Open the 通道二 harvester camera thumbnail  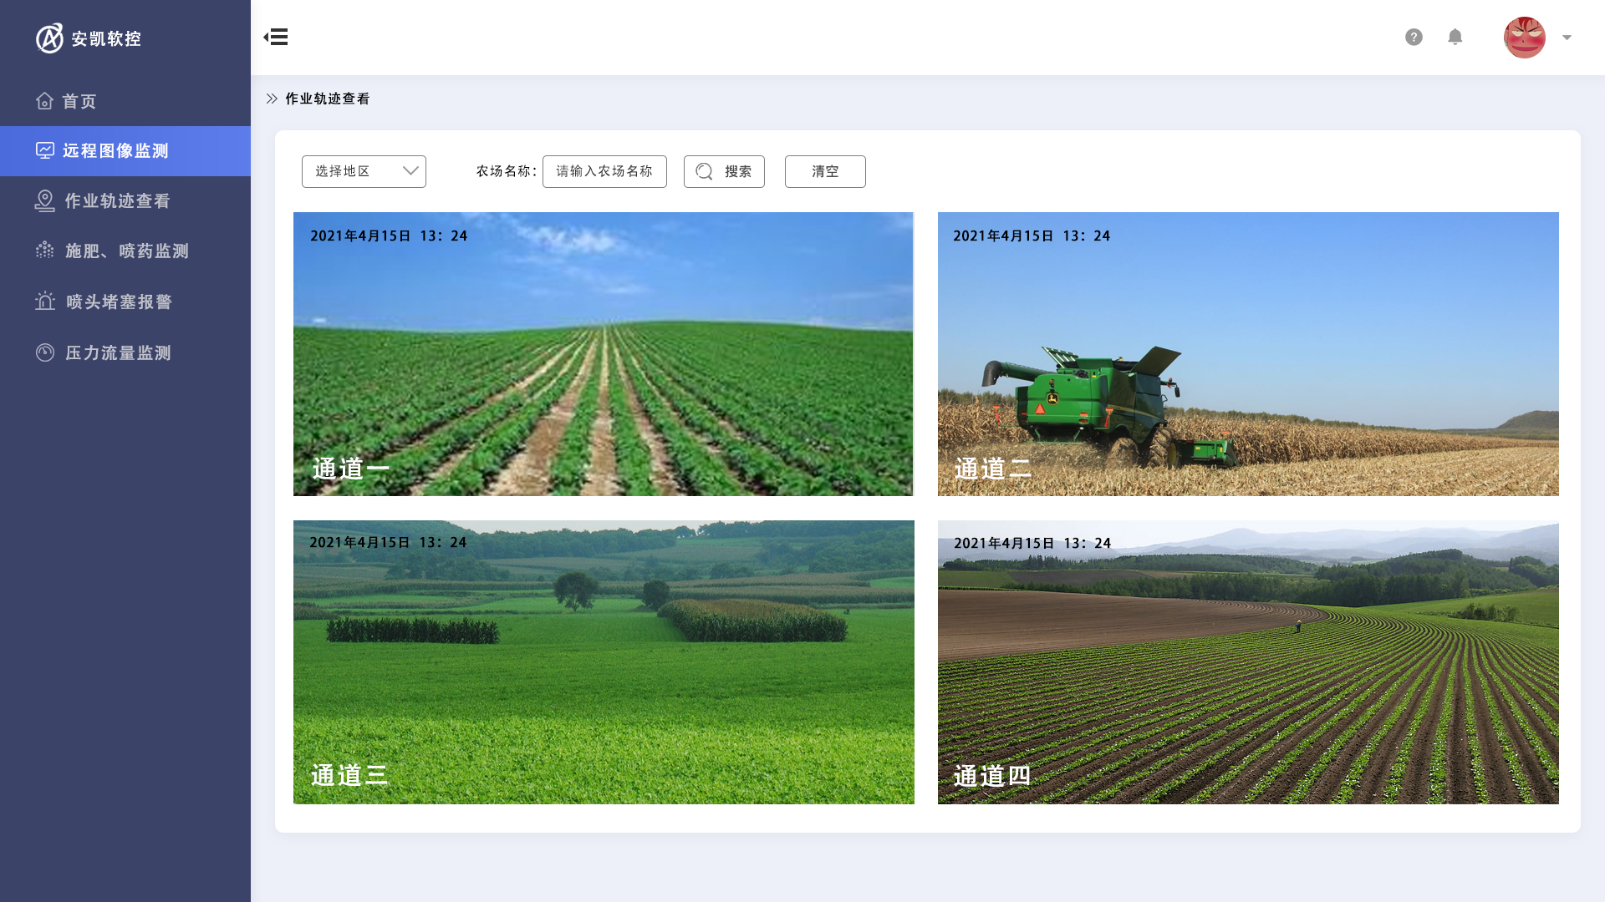[x=1248, y=354]
